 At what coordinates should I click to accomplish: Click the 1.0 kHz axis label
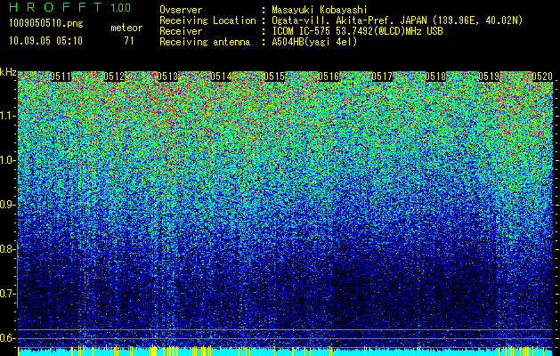[x=8, y=161]
